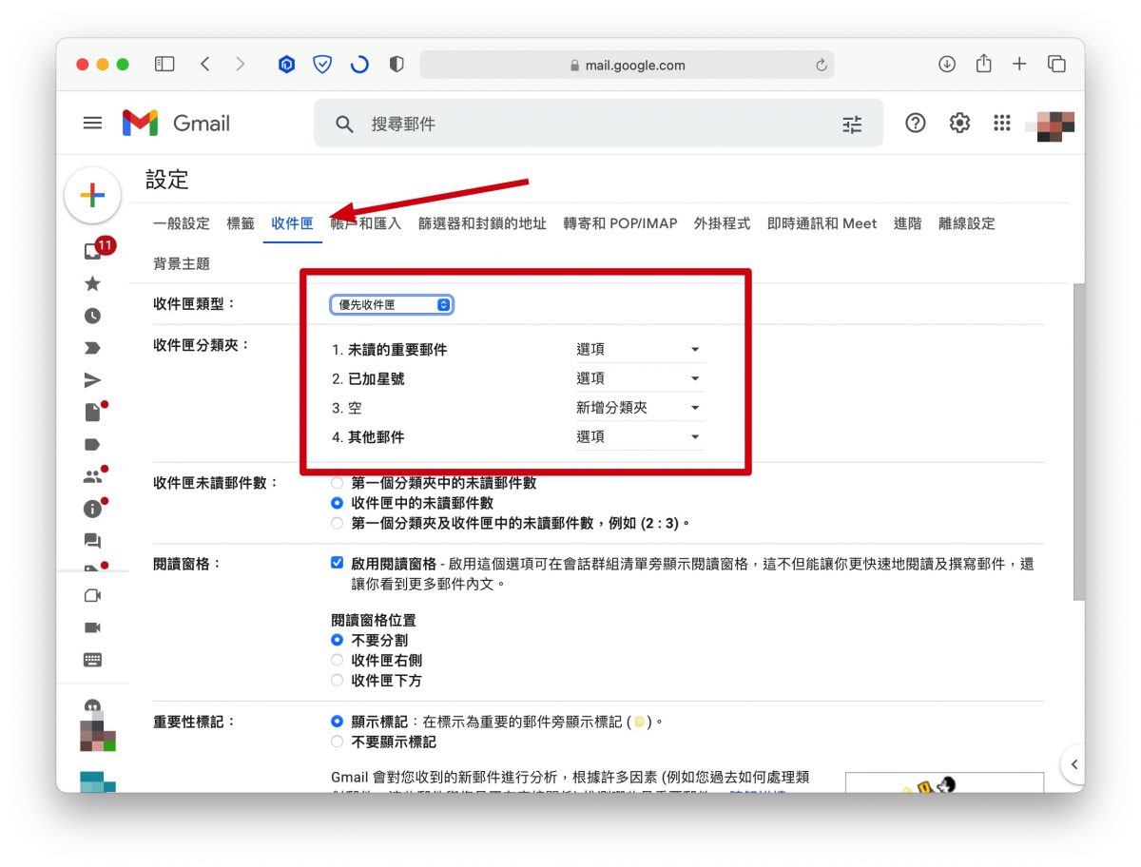The image size is (1141, 867).
Task: Click the blue shield checkmark extension icon
Action: 322,65
